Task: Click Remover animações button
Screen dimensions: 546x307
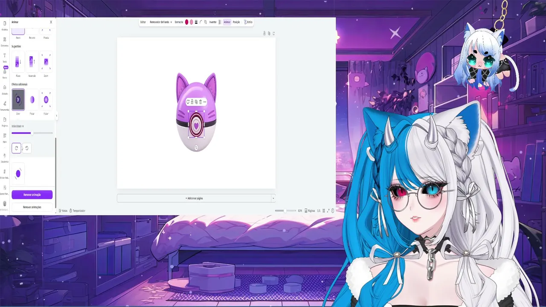Action: 32,207
